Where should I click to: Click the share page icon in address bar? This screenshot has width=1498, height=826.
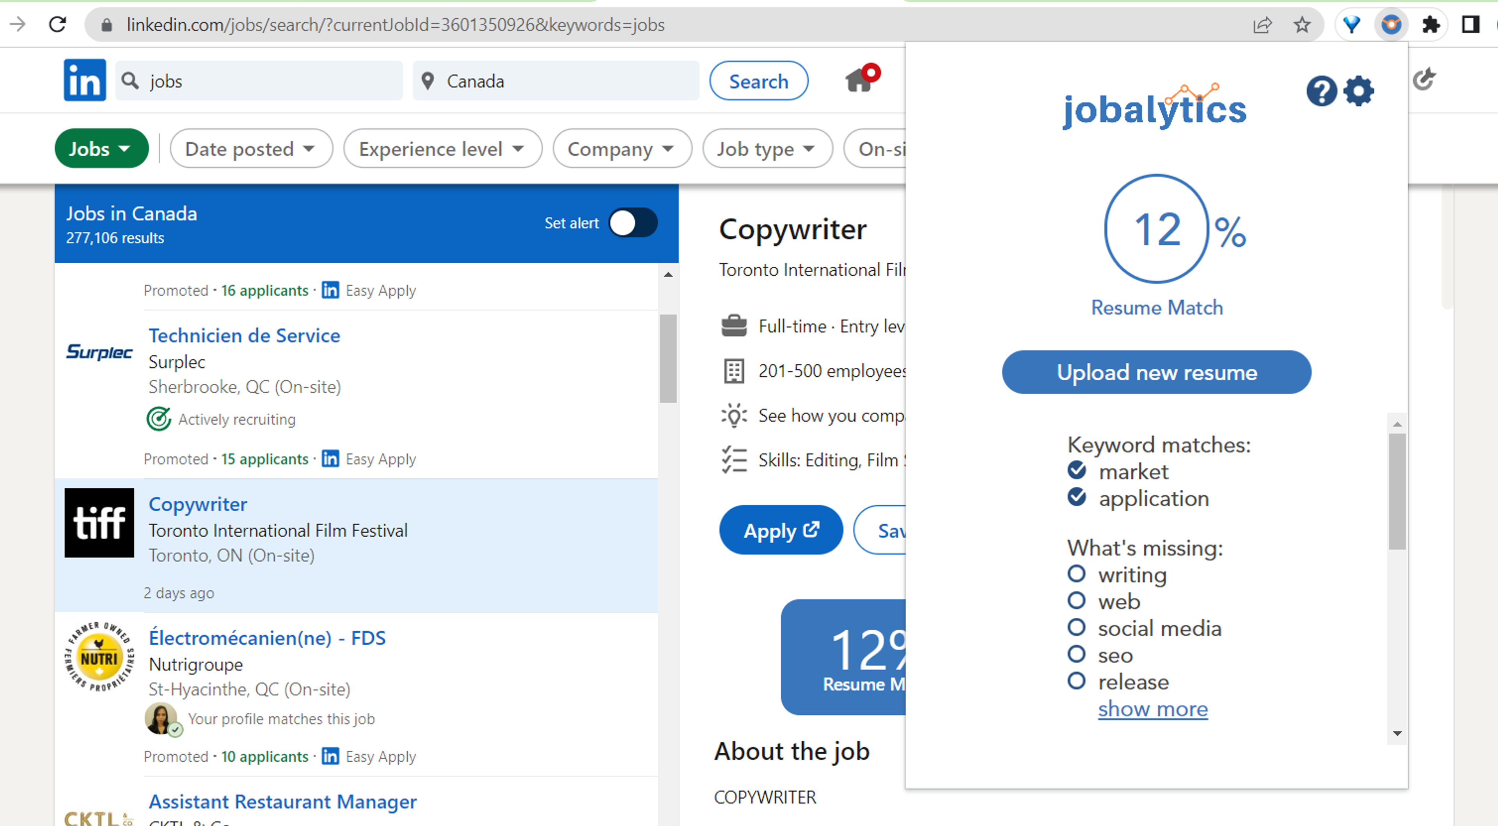1262,25
